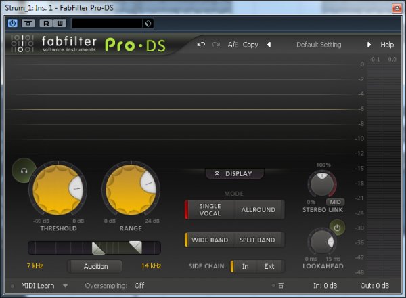Click the Stereo Link knob

pos(322,184)
